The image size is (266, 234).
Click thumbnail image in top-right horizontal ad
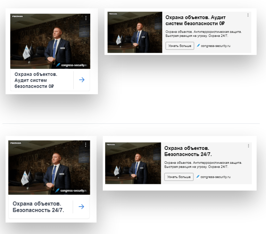(135, 32)
